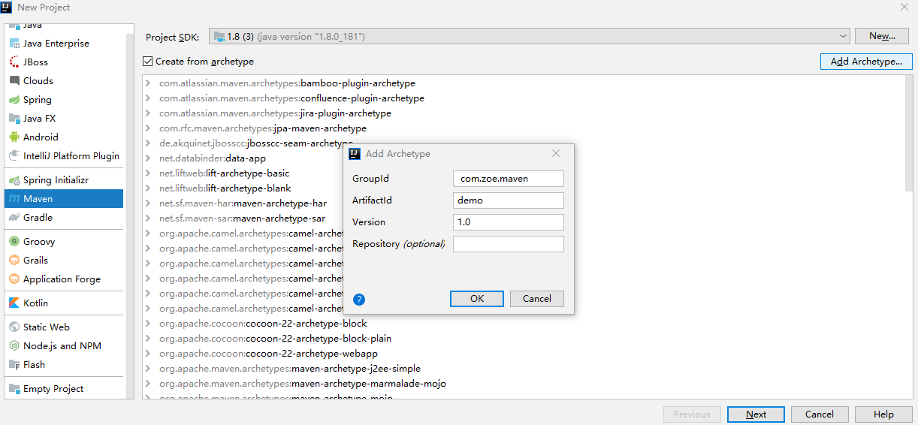Expand cocoon-22-archetype-block entry
918x425 pixels.
click(x=148, y=324)
